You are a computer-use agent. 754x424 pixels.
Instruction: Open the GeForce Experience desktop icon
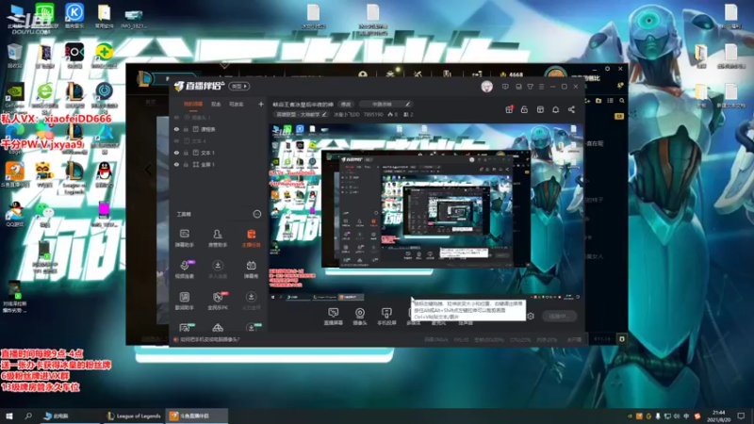pos(14,94)
